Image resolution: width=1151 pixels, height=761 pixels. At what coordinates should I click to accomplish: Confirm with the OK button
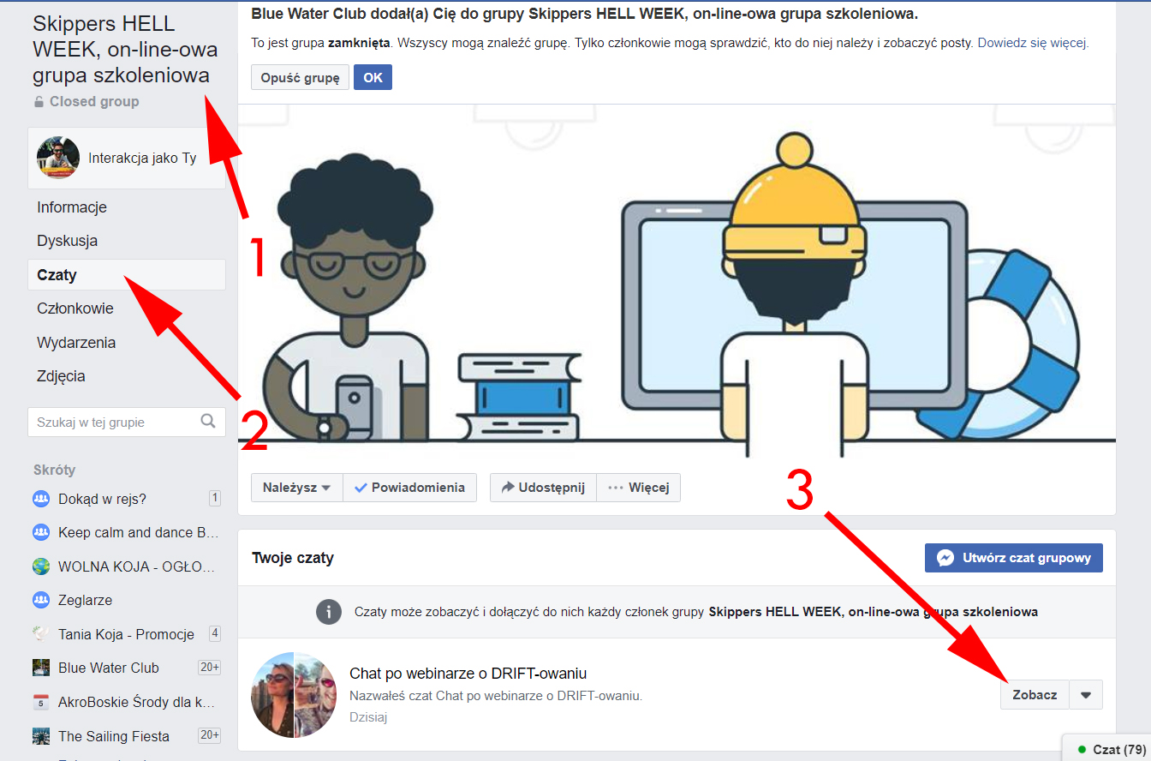[373, 77]
